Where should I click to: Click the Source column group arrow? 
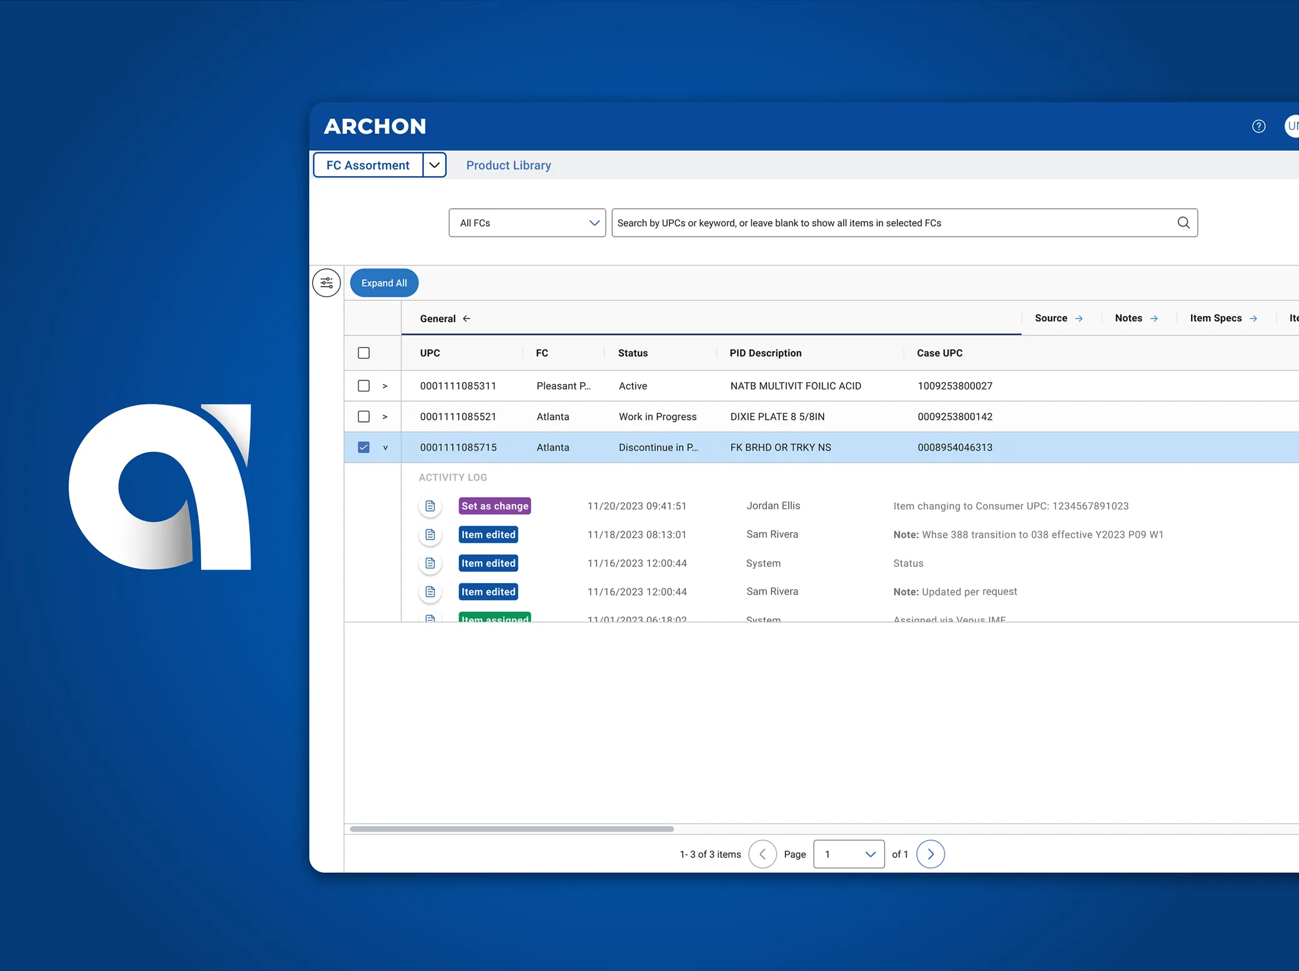click(x=1079, y=318)
